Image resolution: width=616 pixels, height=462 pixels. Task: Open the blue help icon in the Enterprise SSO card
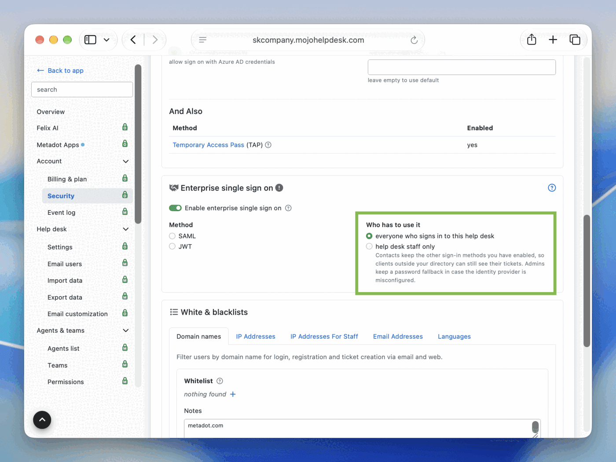click(x=552, y=188)
